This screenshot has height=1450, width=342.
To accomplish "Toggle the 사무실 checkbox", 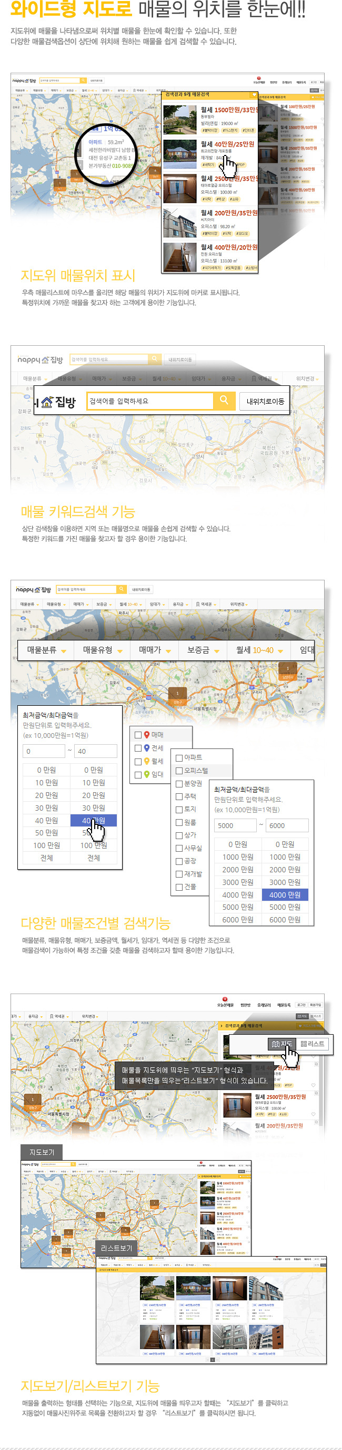I will coord(179,848).
